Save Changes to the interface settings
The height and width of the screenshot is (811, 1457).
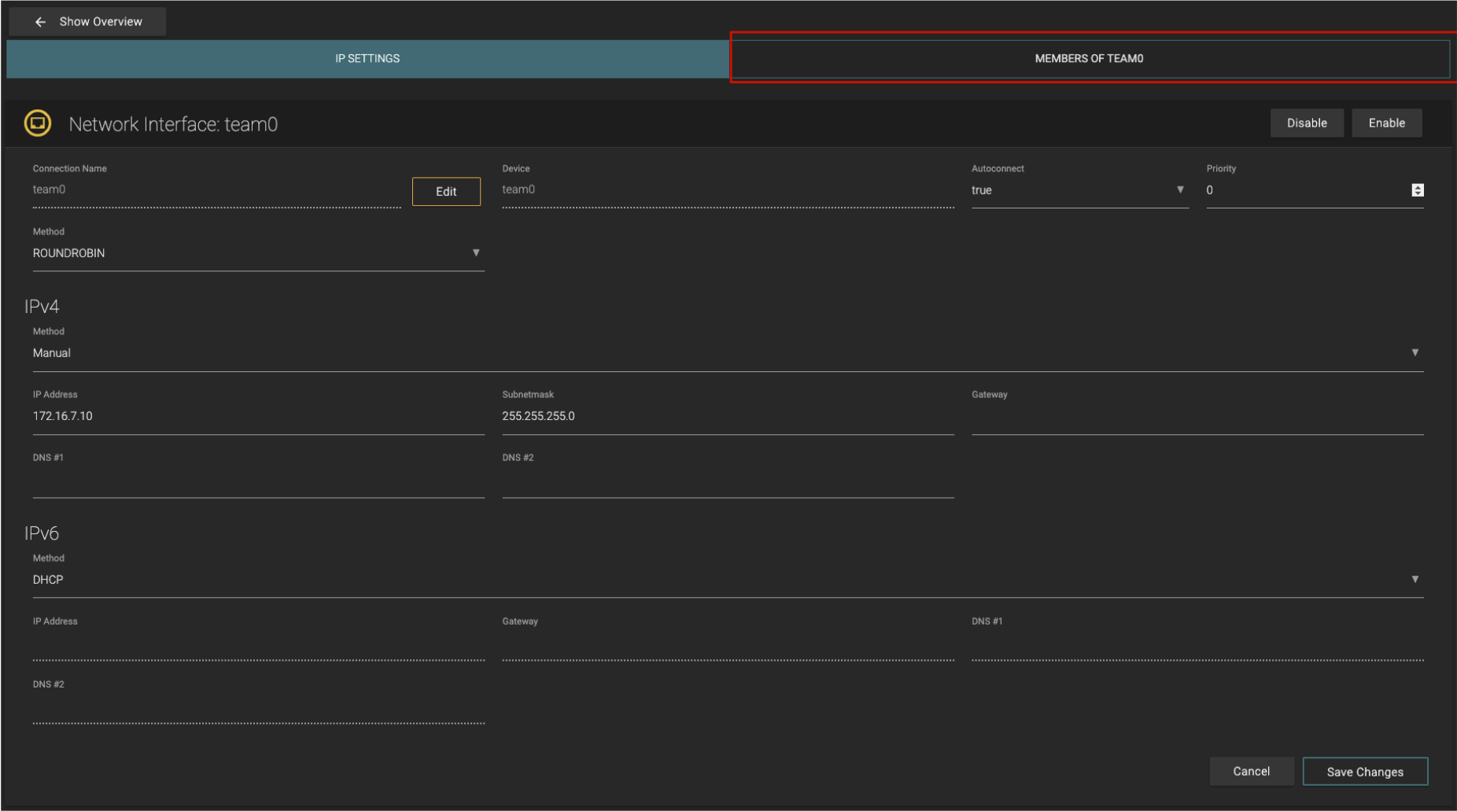click(1365, 772)
